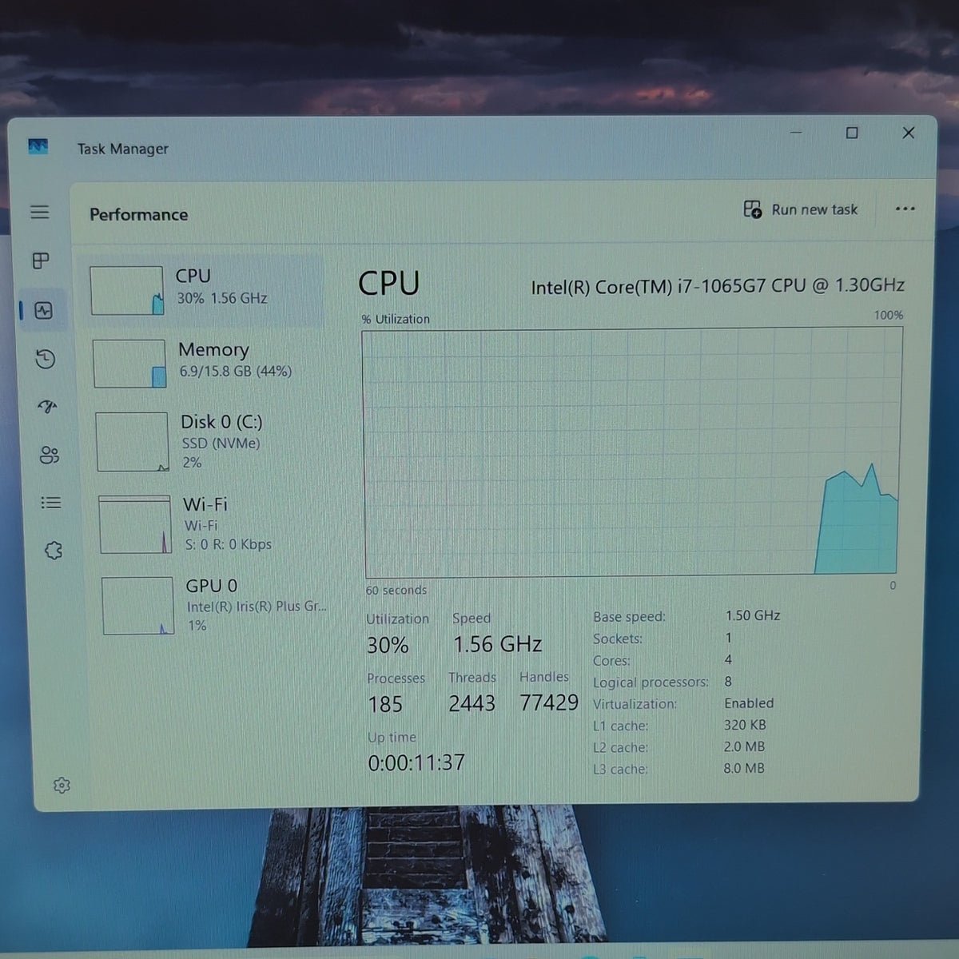Select the Performance page icon

(44, 310)
